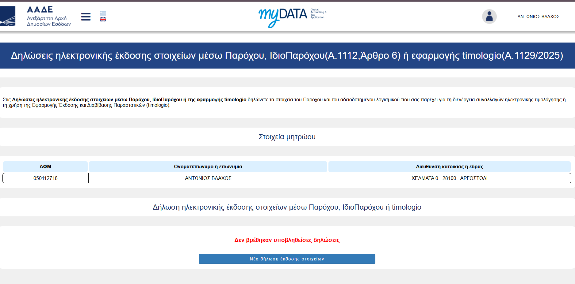Click the myDATA logo

tap(292, 17)
